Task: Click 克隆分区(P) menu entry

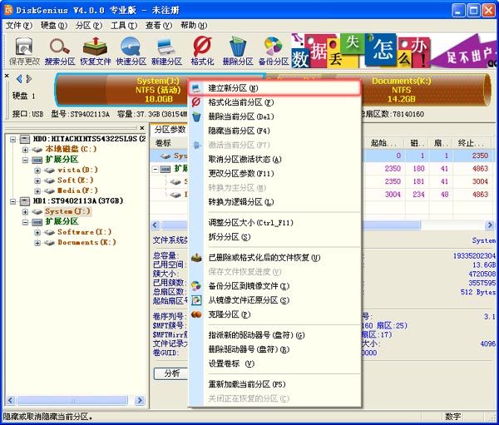Action: [274, 314]
